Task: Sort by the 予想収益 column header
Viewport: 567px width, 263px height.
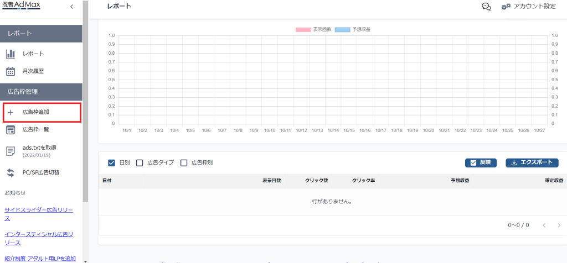Action: [460, 180]
